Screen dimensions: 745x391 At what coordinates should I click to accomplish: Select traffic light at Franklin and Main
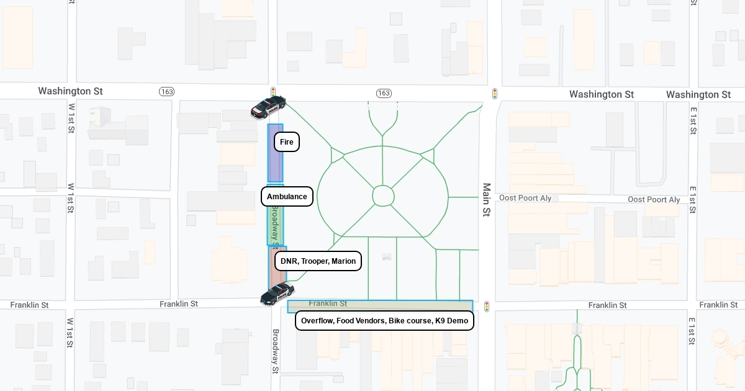pos(487,307)
